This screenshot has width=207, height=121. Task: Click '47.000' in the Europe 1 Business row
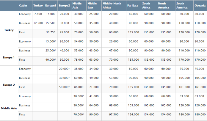(114, 51)
